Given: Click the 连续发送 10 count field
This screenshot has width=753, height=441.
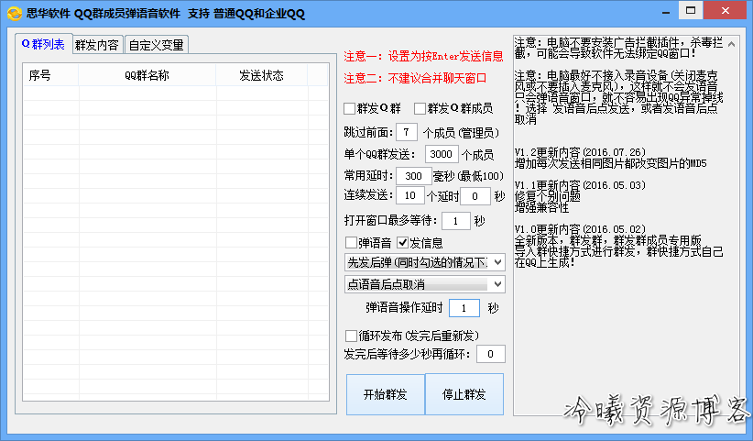Looking at the screenshot, I should 410,195.
